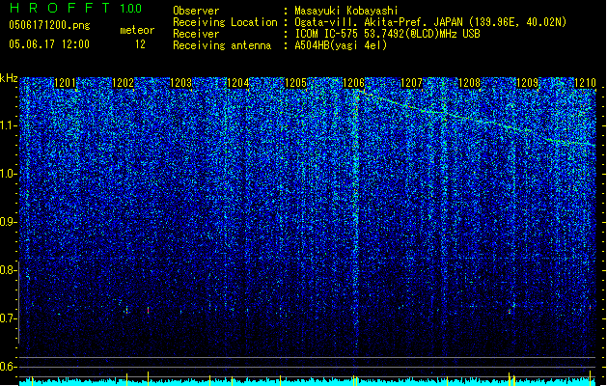Click the Receiving antenna label

[x=222, y=45]
